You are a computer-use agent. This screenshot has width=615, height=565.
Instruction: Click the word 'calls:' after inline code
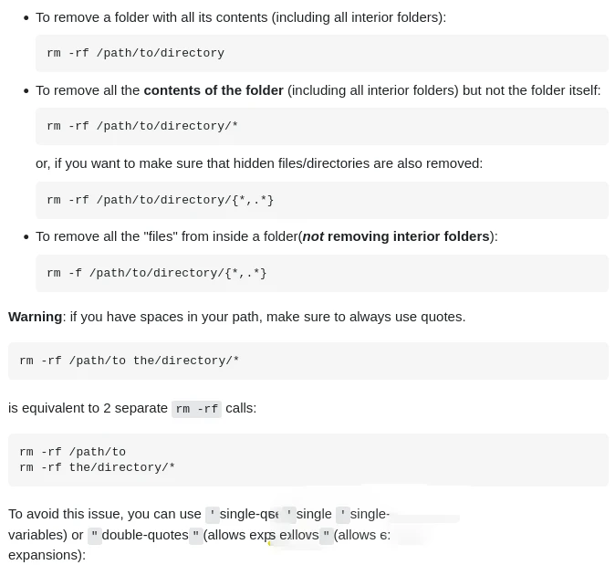(x=241, y=408)
